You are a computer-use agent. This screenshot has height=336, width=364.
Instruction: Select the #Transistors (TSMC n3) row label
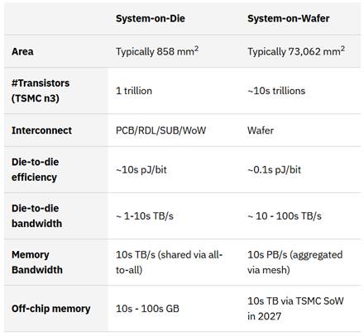(41, 91)
